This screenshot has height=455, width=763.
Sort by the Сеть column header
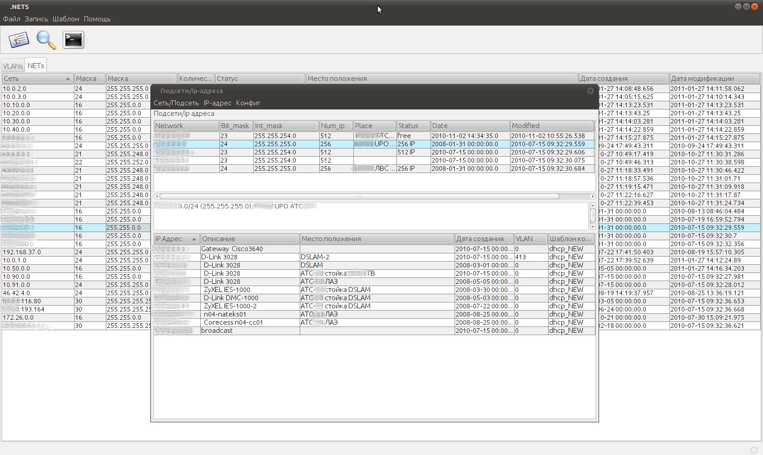click(x=37, y=79)
